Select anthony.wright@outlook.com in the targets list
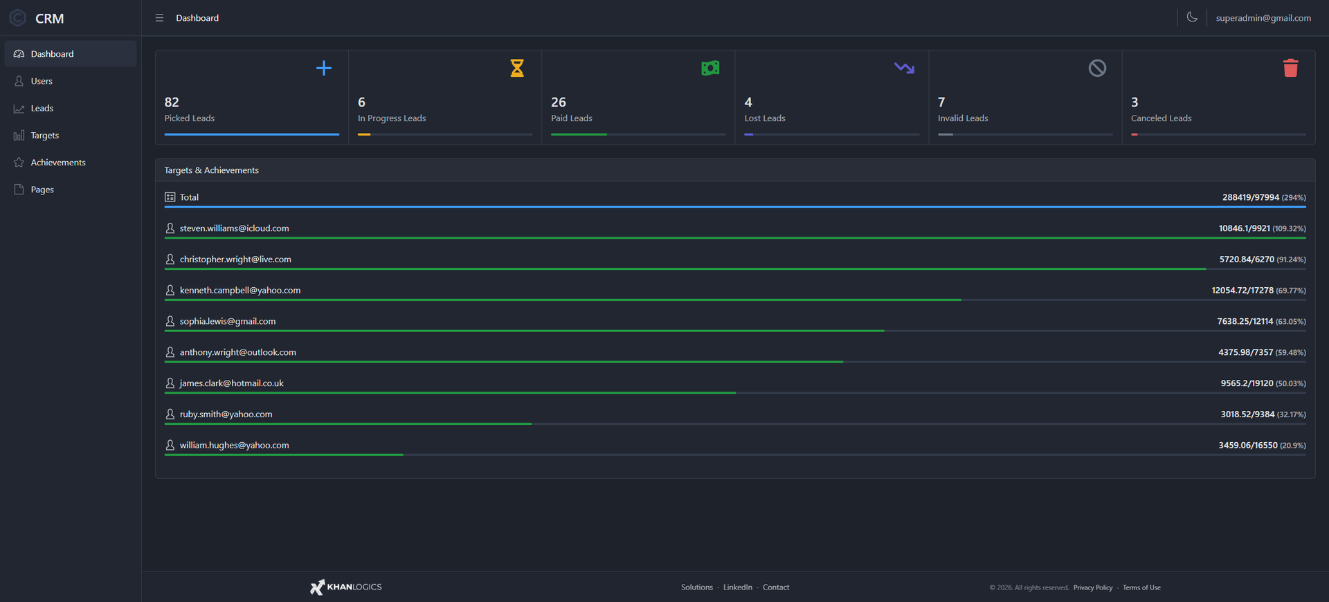Viewport: 1329px width, 602px height. tap(238, 352)
